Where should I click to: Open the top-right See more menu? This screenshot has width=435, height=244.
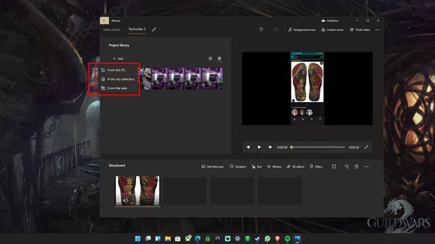pos(377,30)
